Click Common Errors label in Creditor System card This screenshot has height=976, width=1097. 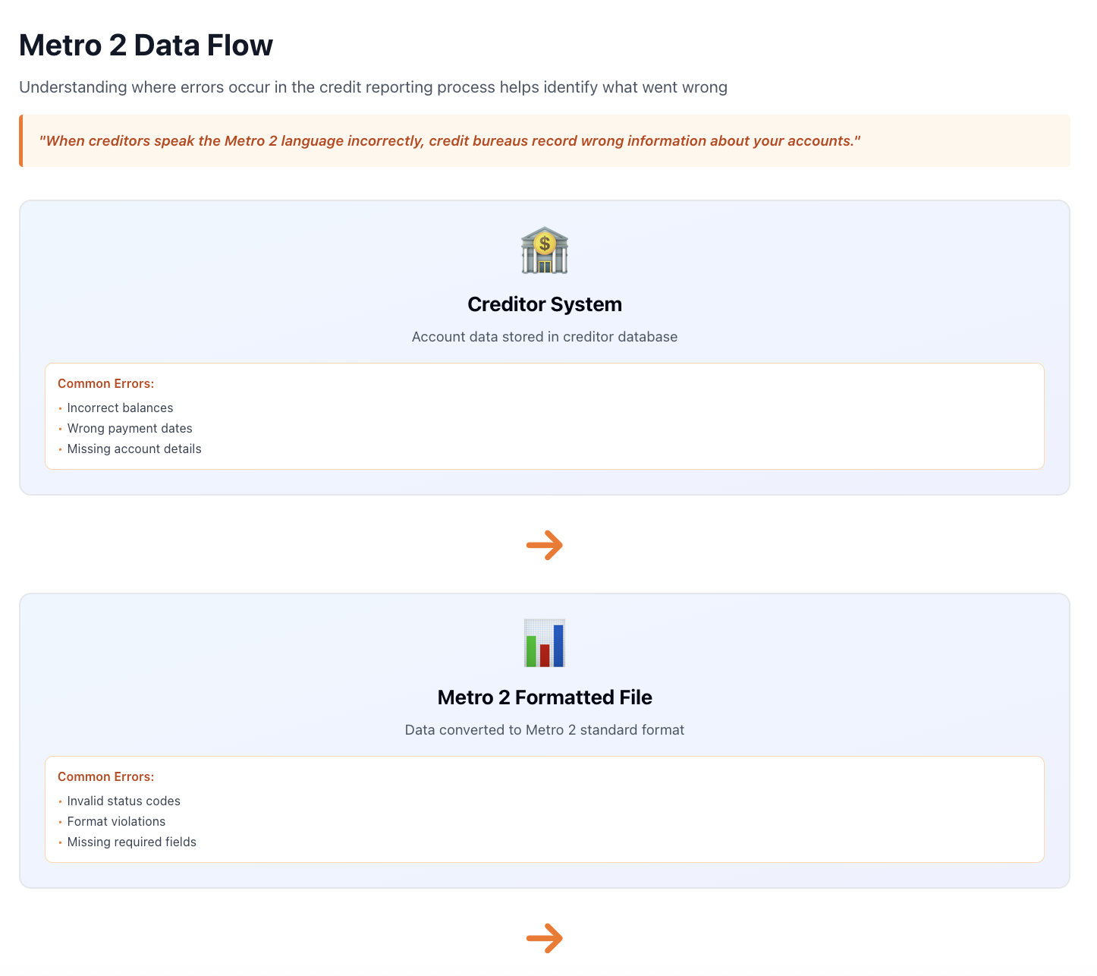106,384
